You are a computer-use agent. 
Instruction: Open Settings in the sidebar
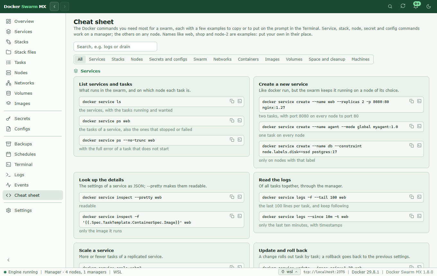pos(33,210)
